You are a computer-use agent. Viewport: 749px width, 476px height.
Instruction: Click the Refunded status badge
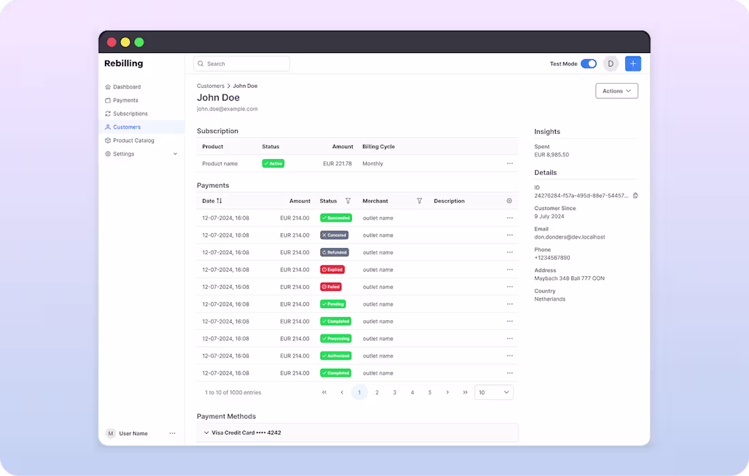pyautogui.click(x=334, y=252)
